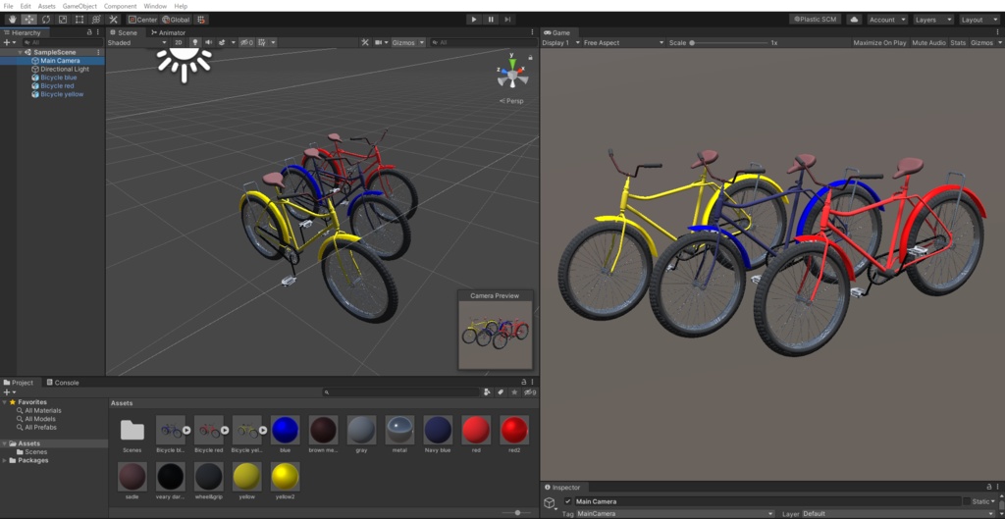Switch to the Animator tab

point(169,32)
